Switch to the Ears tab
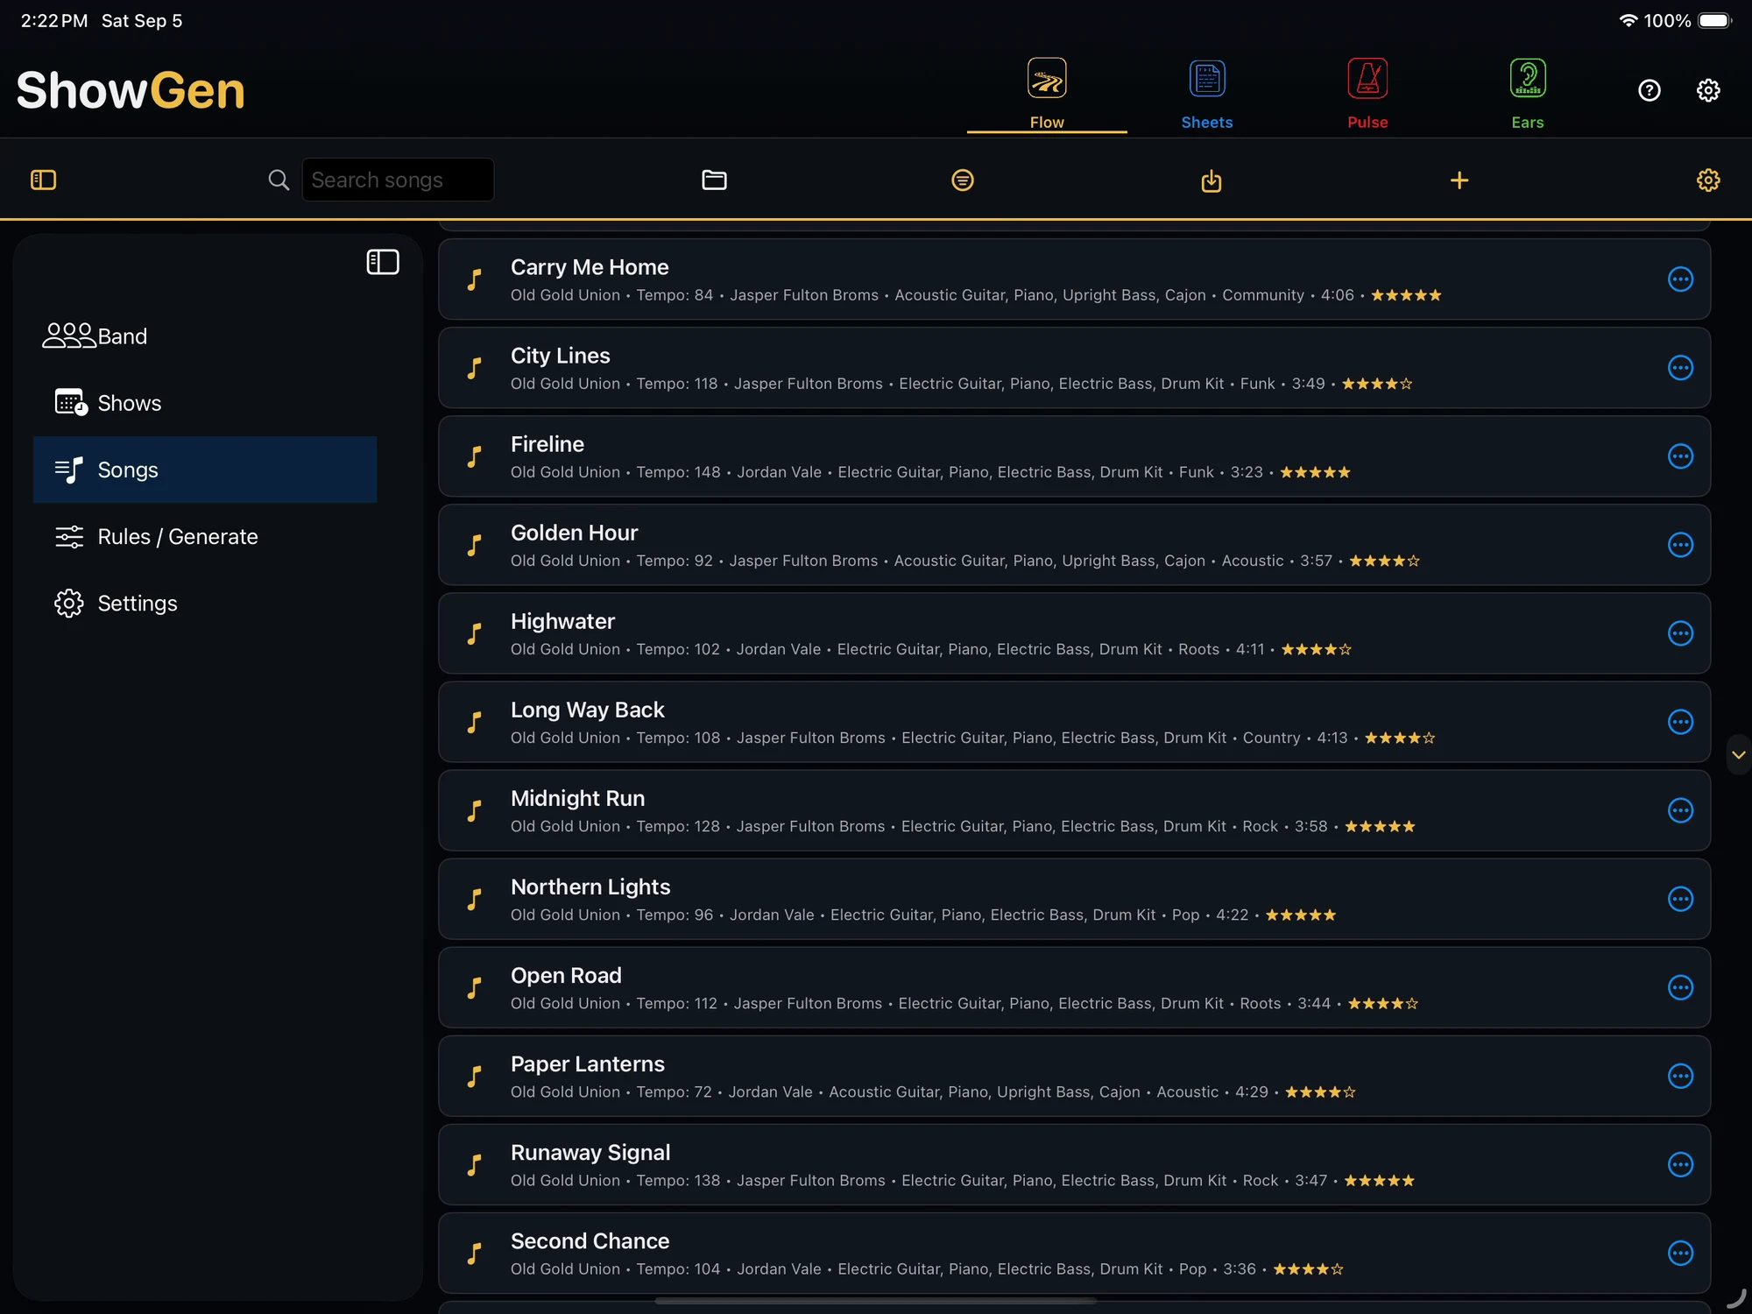1752x1314 pixels. click(x=1528, y=94)
